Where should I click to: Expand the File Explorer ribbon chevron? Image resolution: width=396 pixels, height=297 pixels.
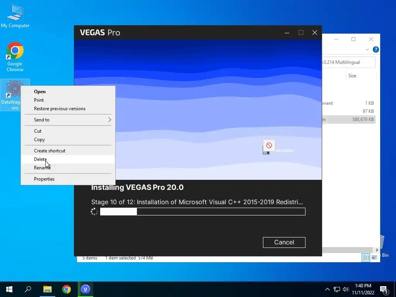(367, 49)
